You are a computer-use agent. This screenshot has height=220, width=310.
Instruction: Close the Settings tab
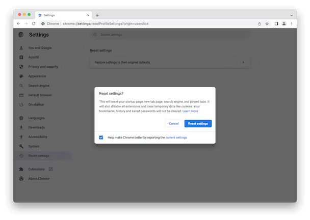[88, 15]
